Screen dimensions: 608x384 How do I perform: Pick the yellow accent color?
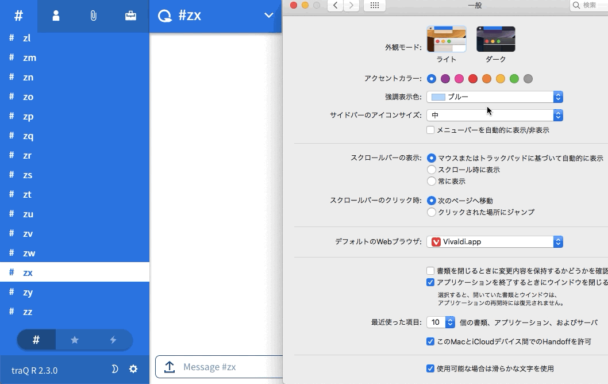click(x=501, y=79)
